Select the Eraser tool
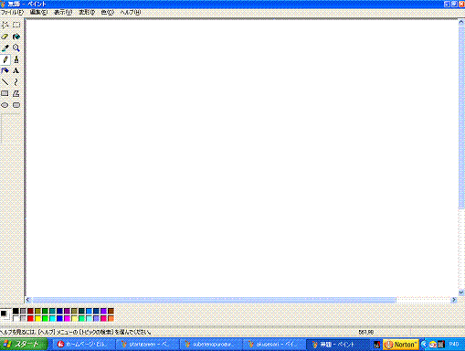Image resolution: width=465 pixels, height=351 pixels. pyautogui.click(x=5, y=37)
